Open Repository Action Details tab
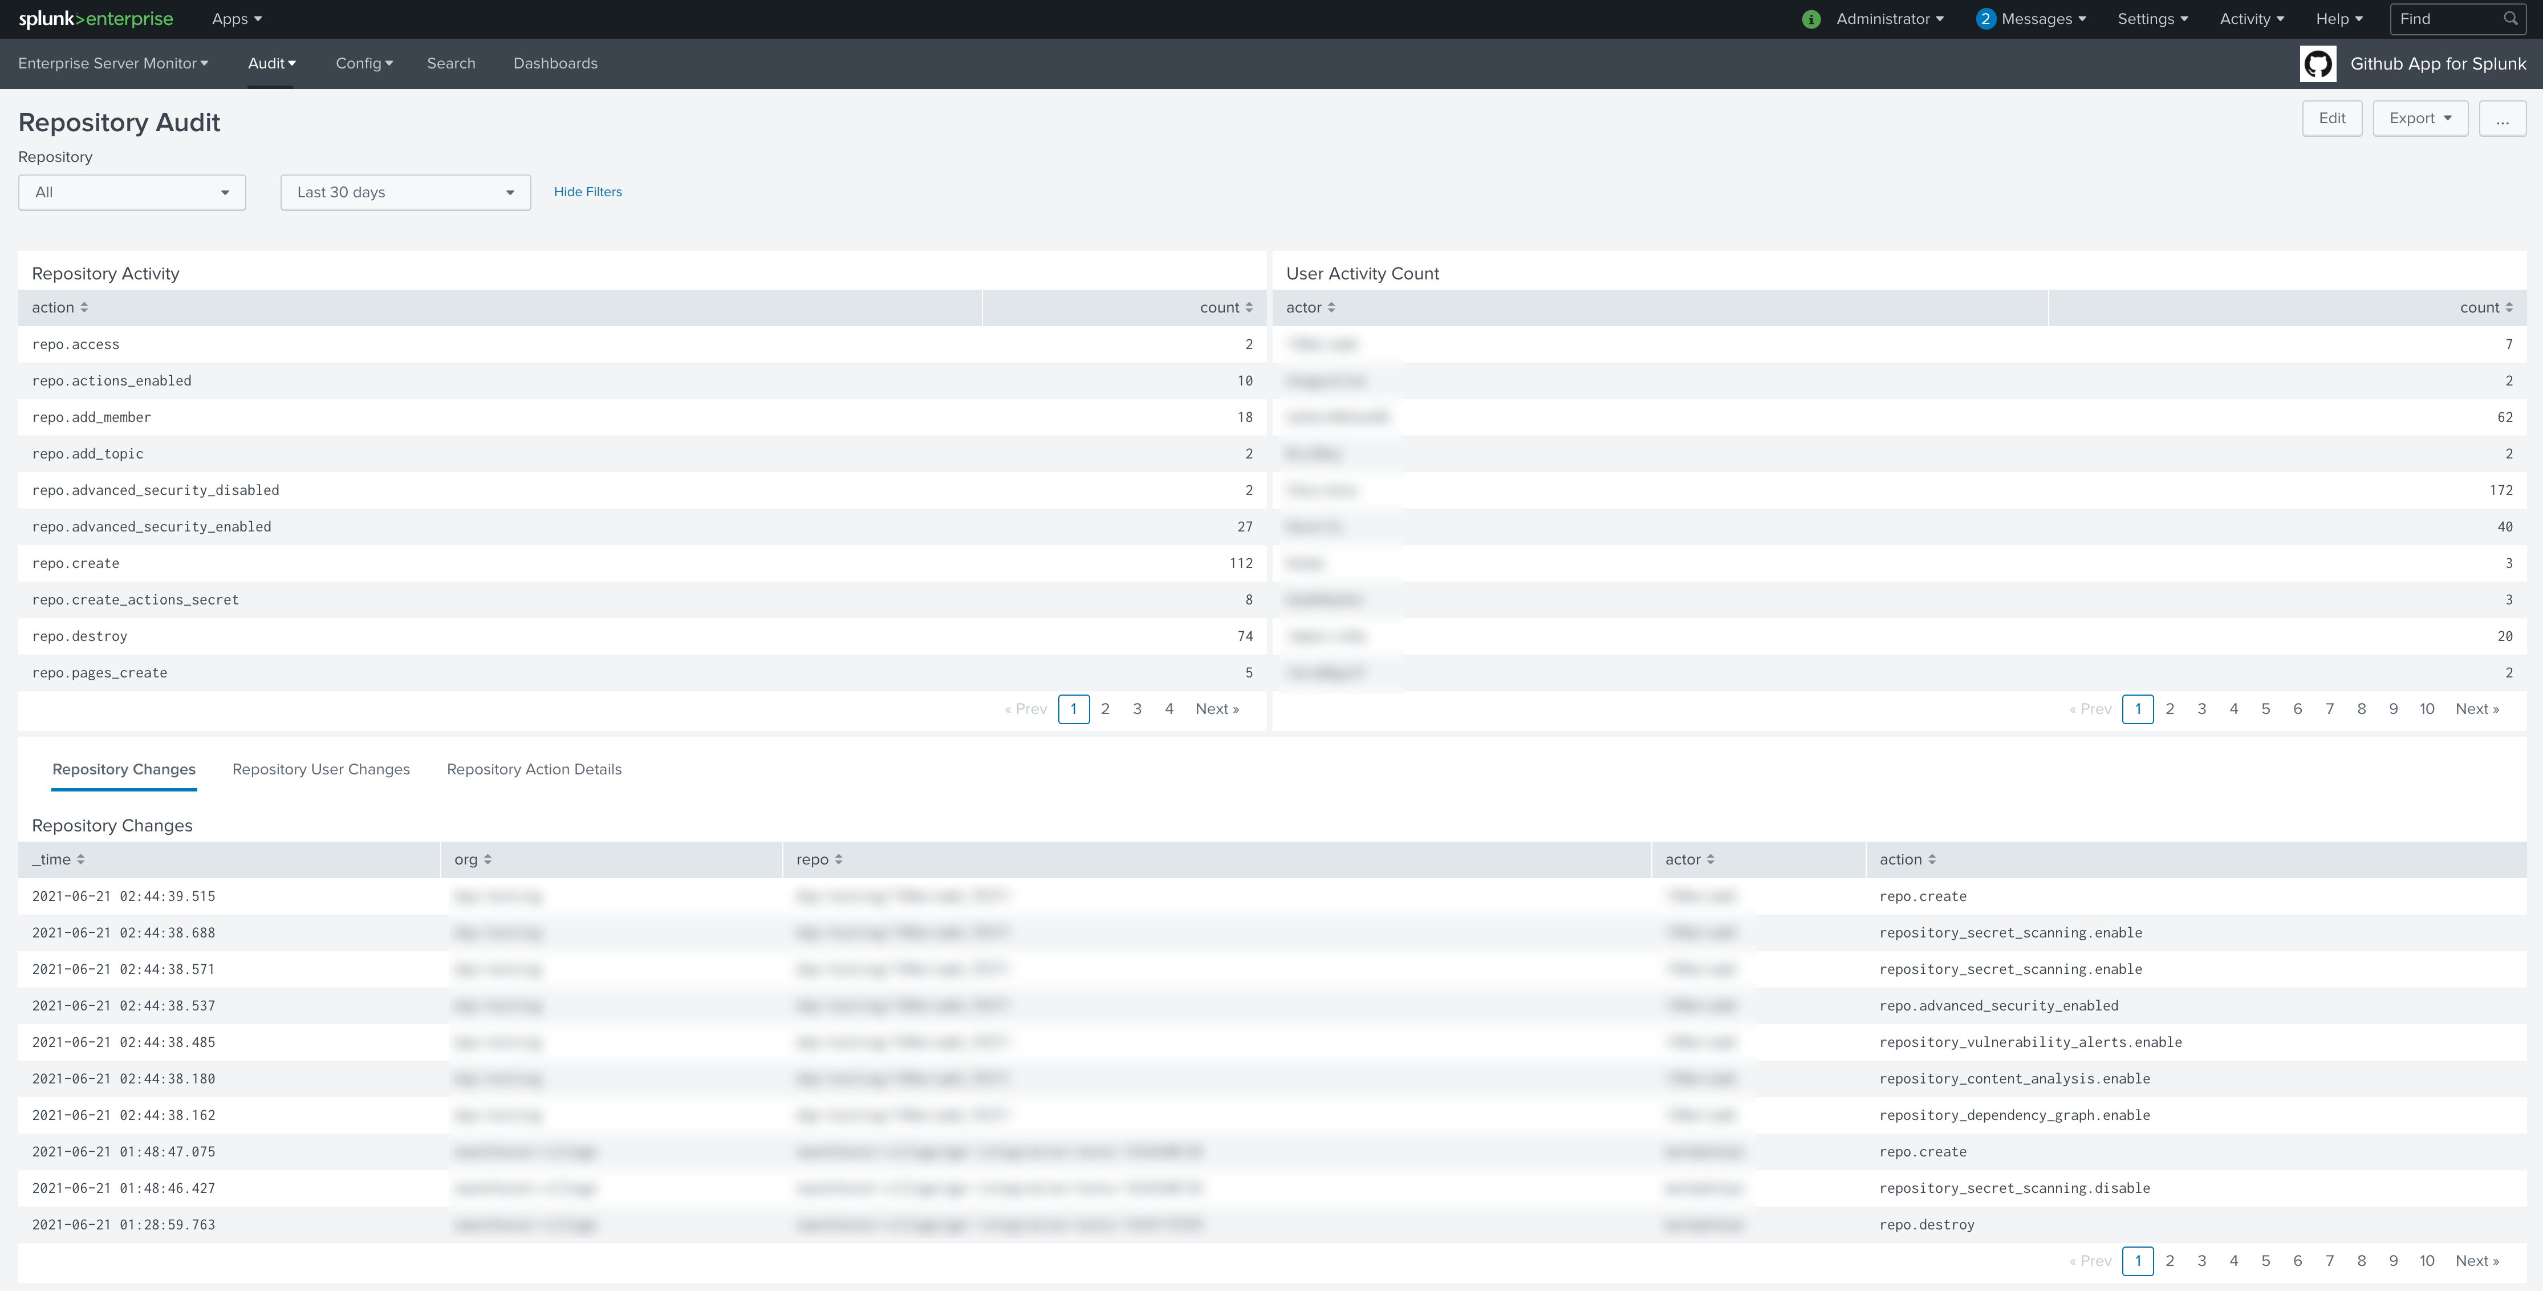2543x1291 pixels. 534,770
